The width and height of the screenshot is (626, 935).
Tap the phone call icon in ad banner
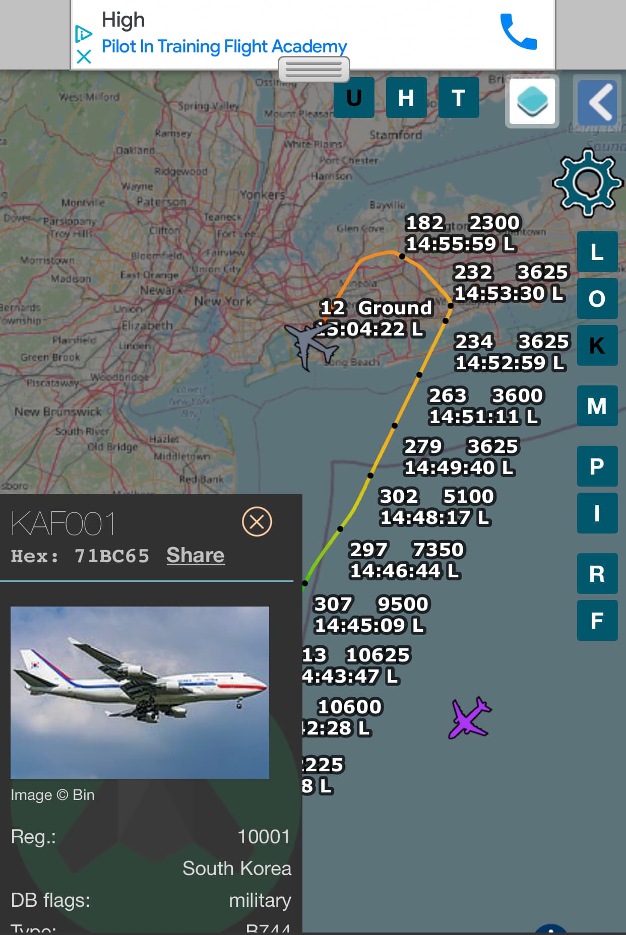point(518,32)
